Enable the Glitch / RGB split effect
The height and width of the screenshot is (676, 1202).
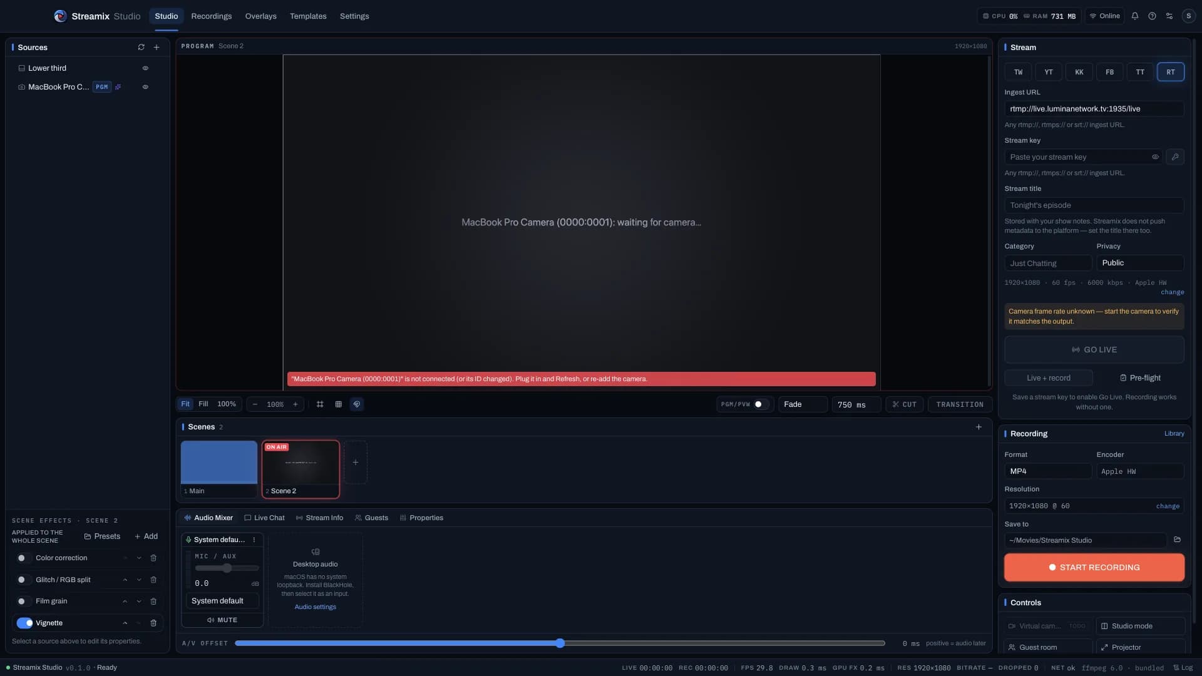[24, 580]
